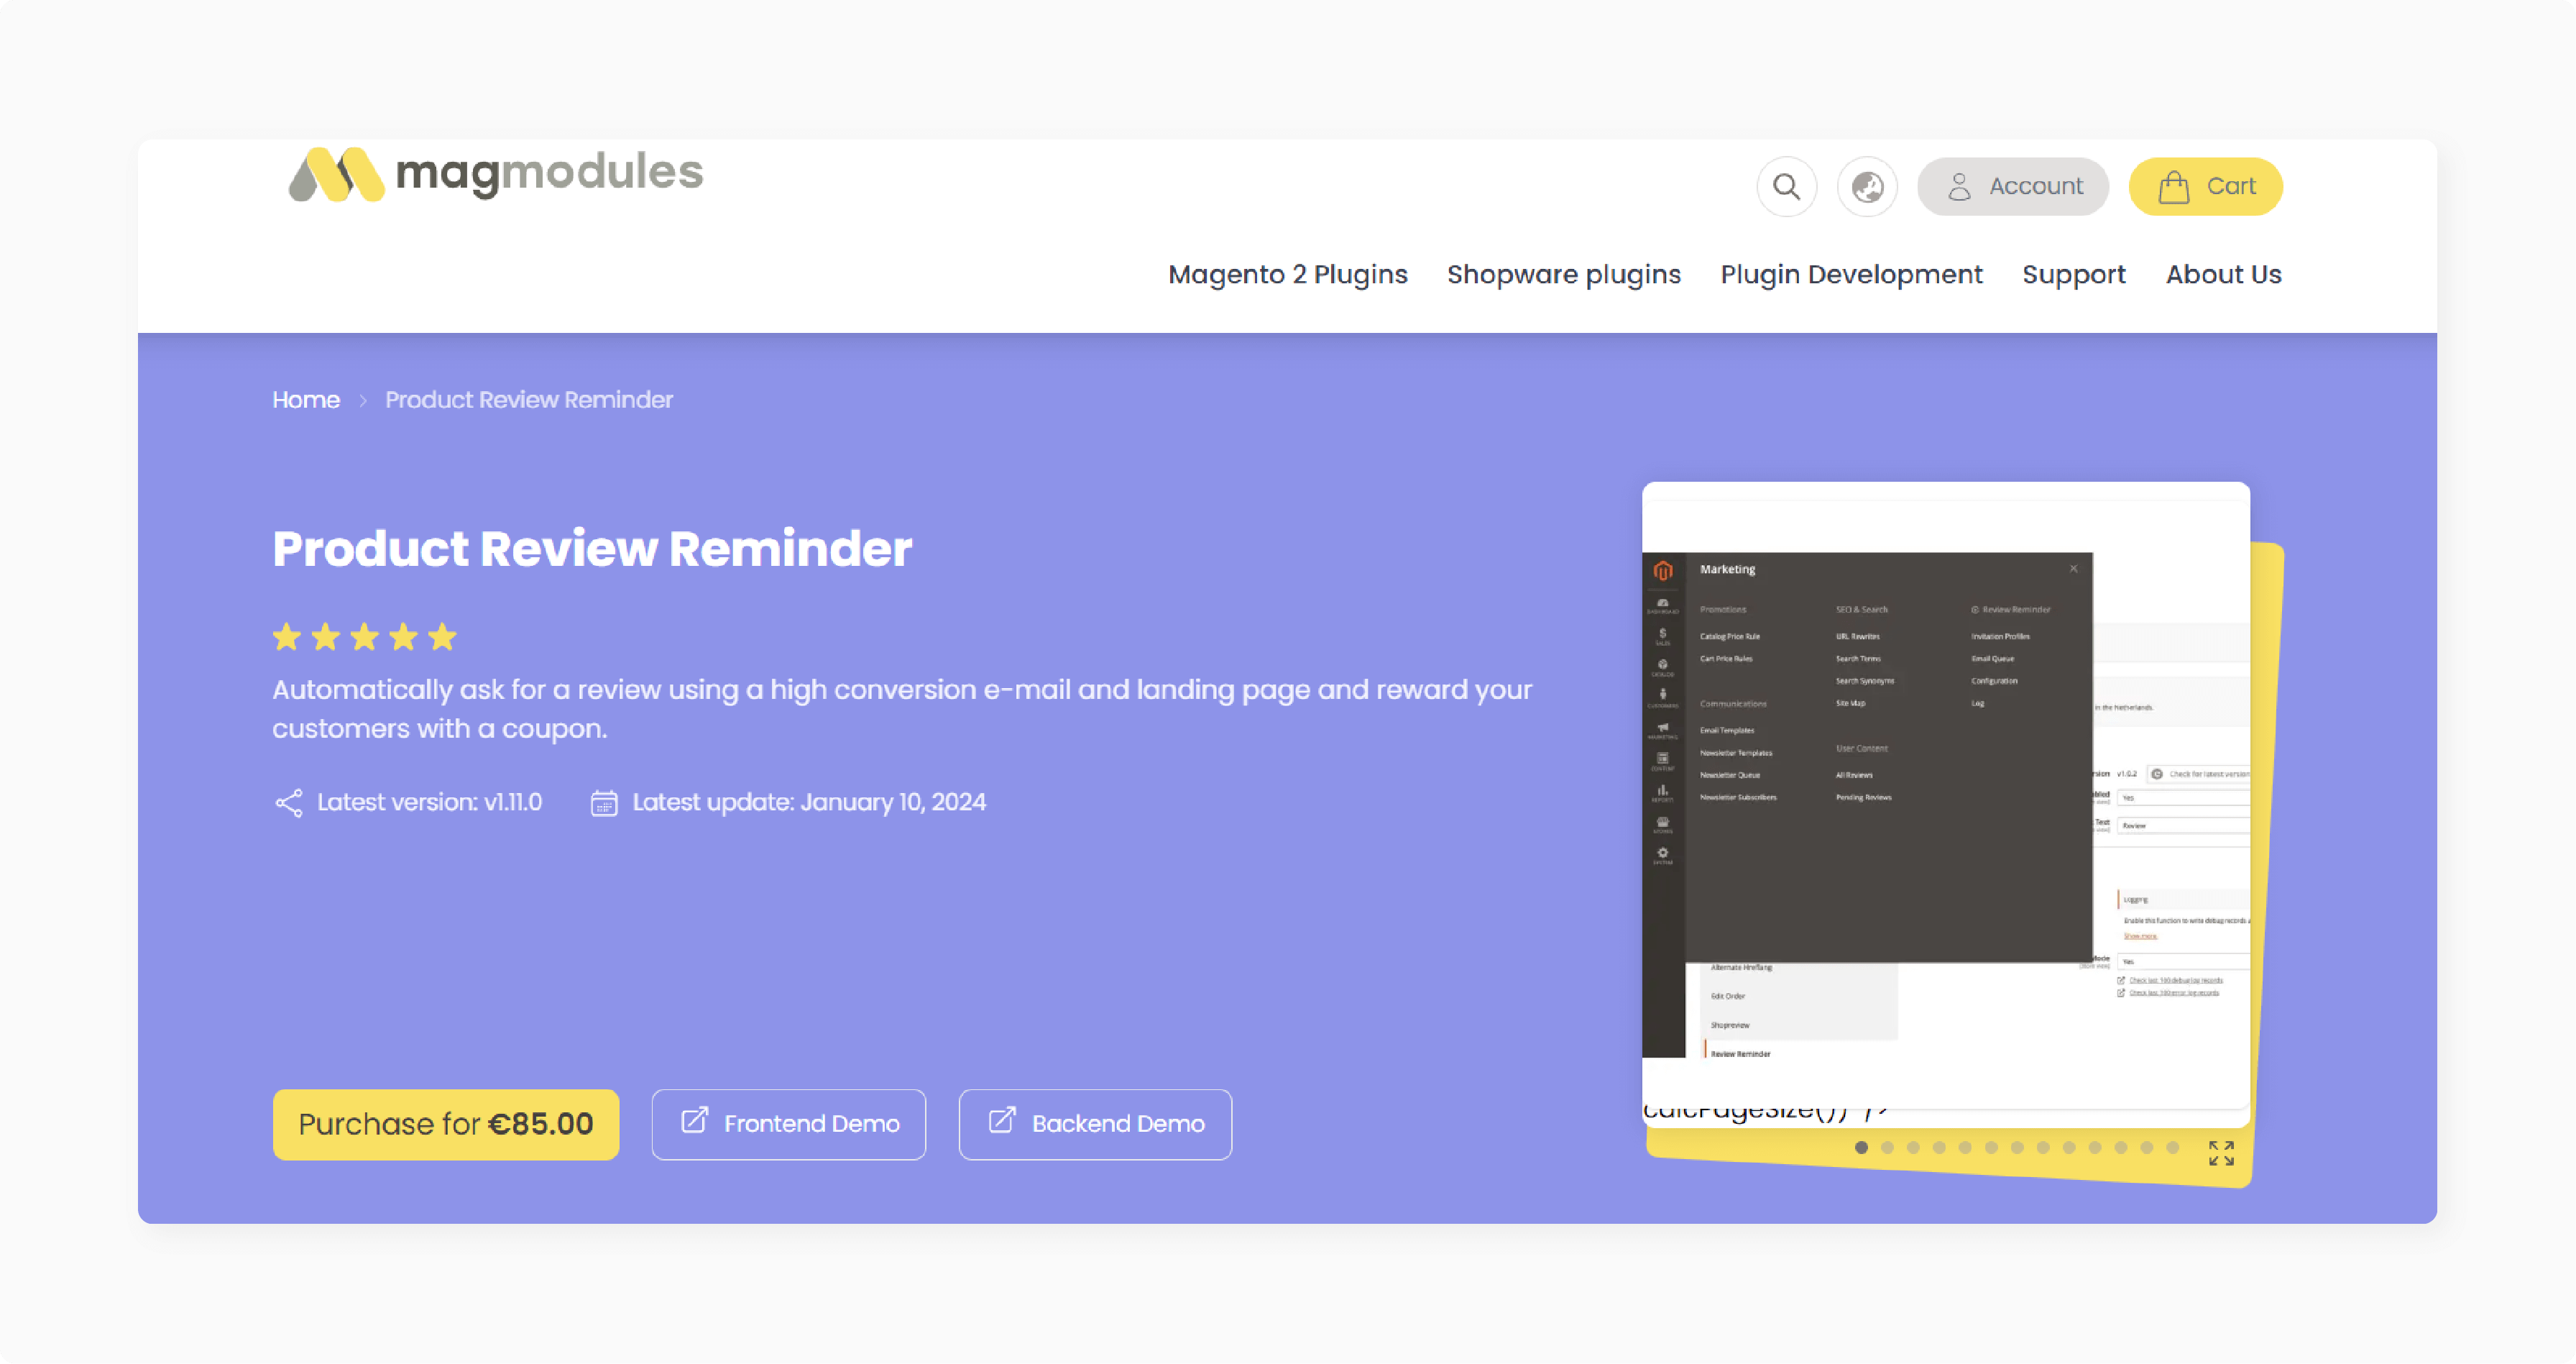Click the globe language icon
Screen dimensions: 2576x1364
click(1867, 186)
